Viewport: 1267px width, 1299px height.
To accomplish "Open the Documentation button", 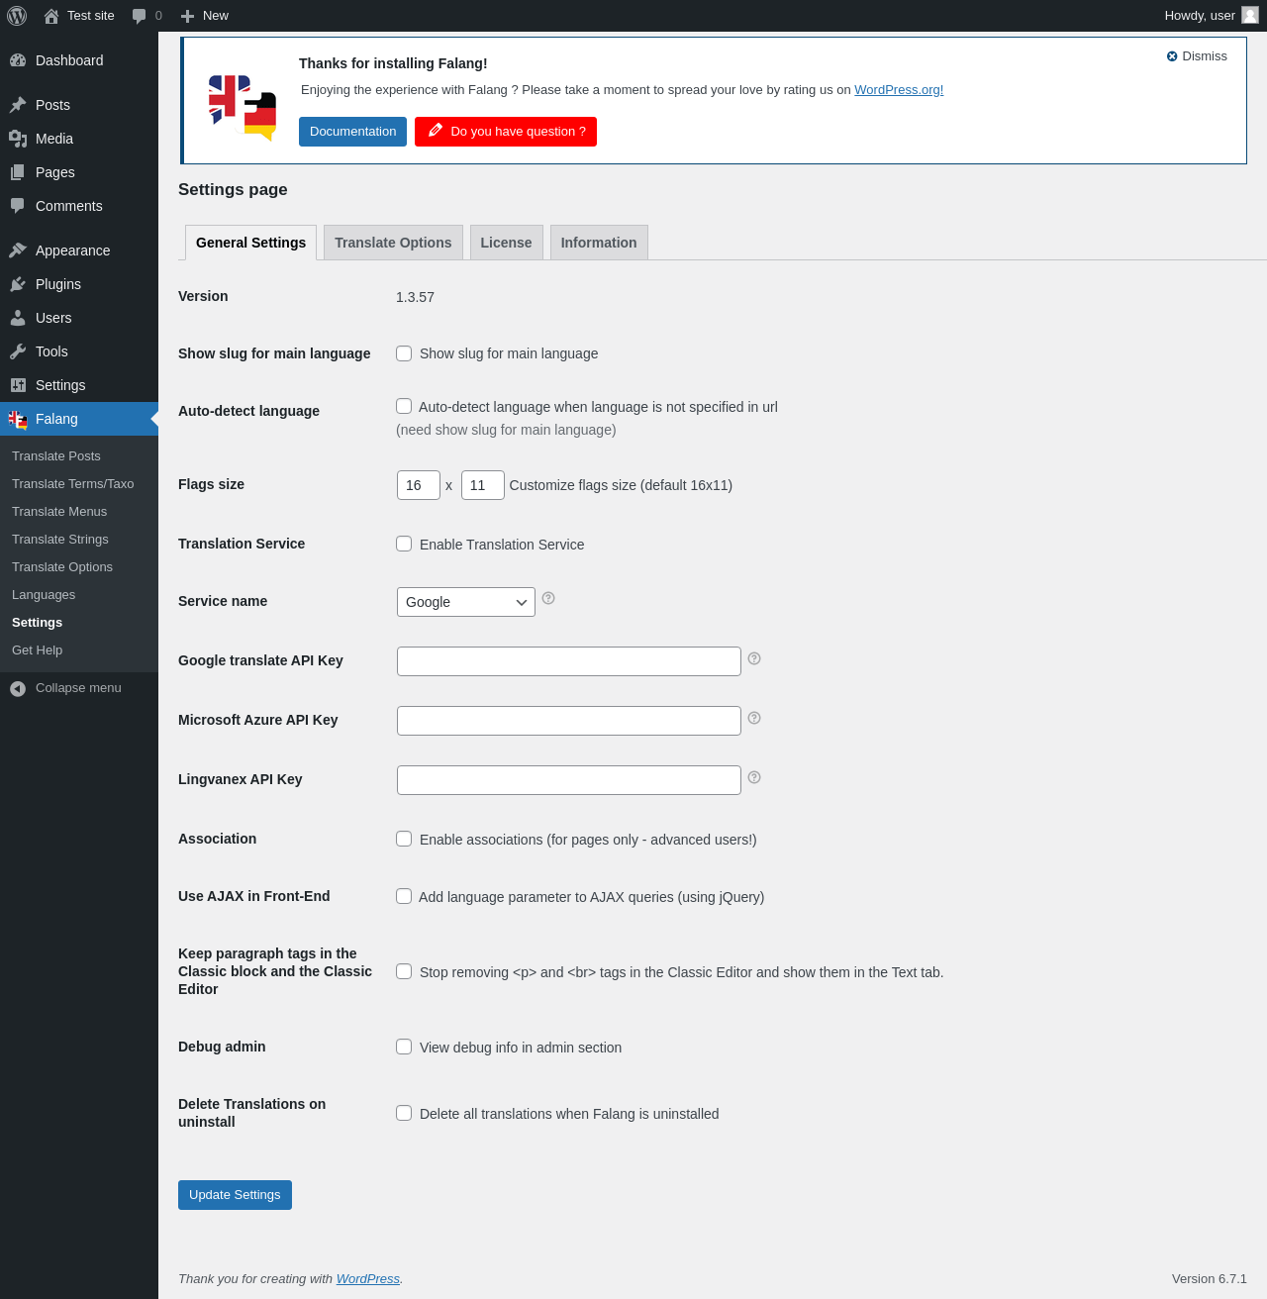I will (352, 132).
